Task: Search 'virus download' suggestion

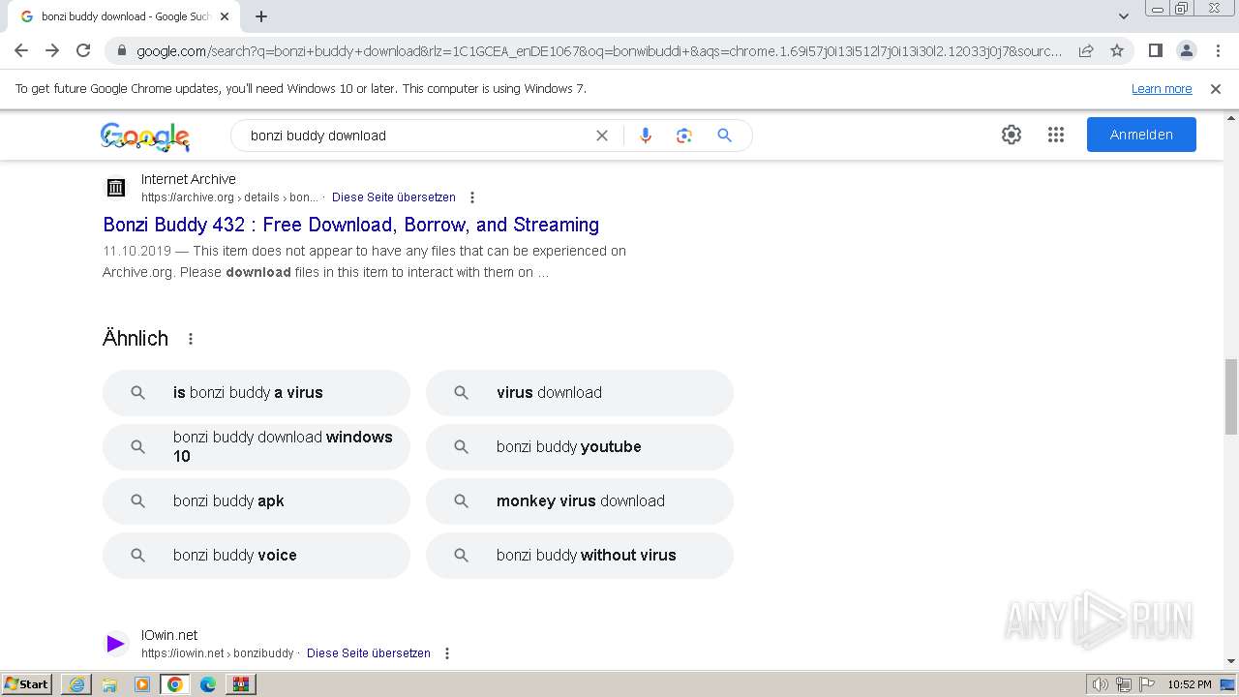Action: 580,393
